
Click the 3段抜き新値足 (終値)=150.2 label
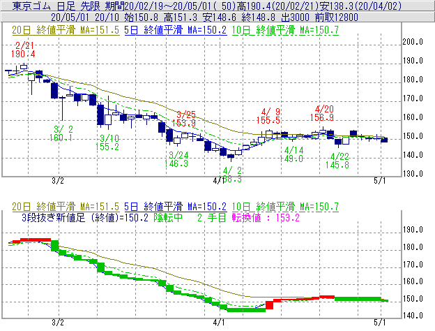(x=85, y=218)
